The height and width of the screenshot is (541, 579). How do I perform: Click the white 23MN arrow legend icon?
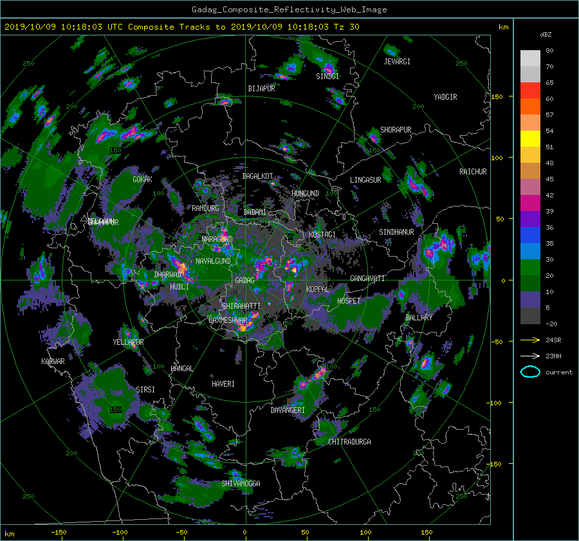pos(530,356)
